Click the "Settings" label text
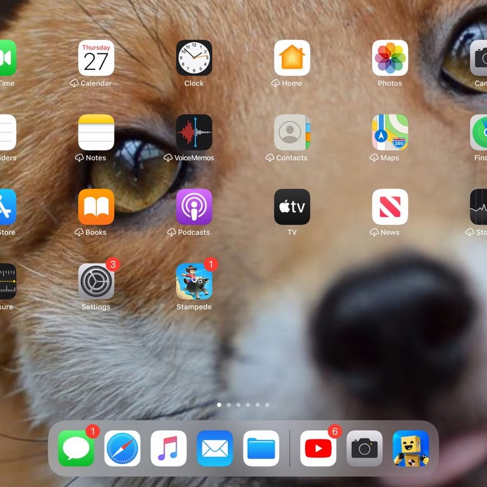This screenshot has width=487, height=487. 96,307
